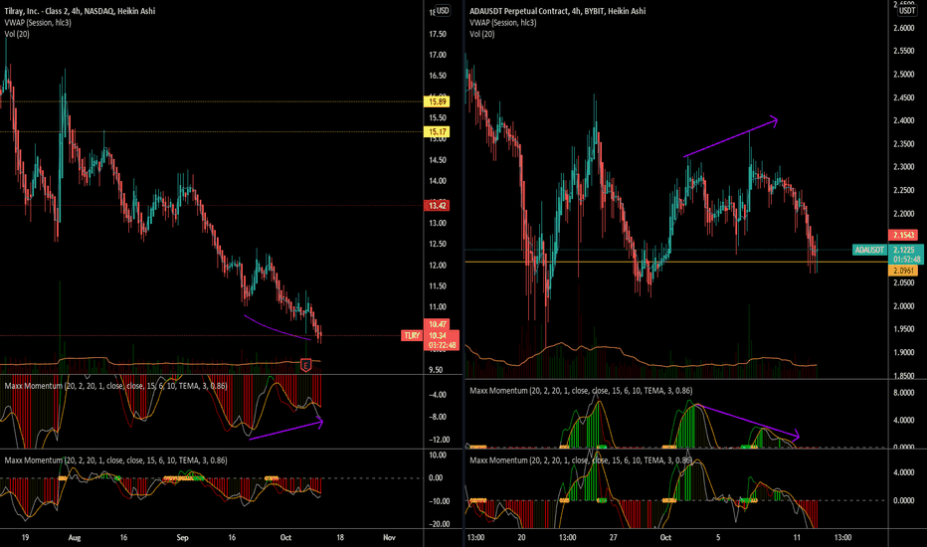Open the USD currency selector on the left chart
Screen dimensions: 927x547
coord(443,11)
